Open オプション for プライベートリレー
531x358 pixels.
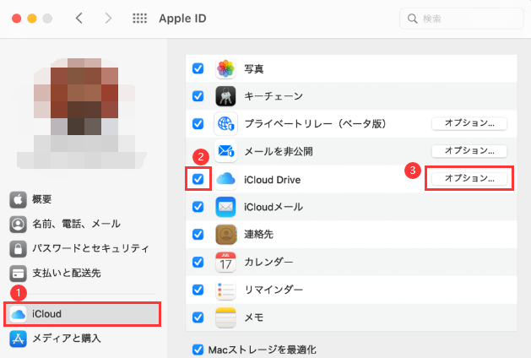(x=469, y=123)
